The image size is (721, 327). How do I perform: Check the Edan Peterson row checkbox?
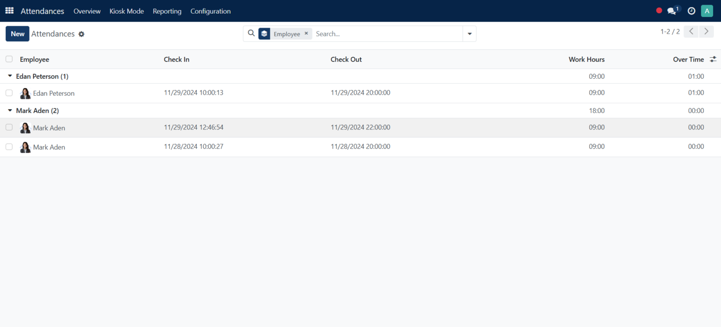click(x=9, y=92)
